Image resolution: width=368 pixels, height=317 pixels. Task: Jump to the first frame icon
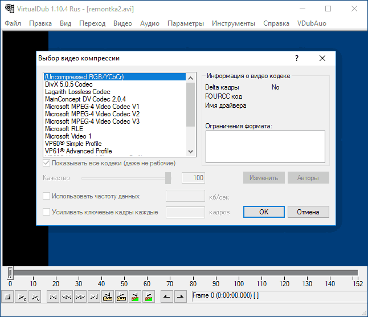(x=53, y=296)
